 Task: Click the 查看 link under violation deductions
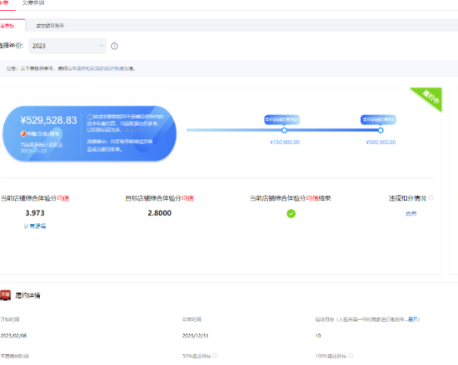tap(411, 213)
